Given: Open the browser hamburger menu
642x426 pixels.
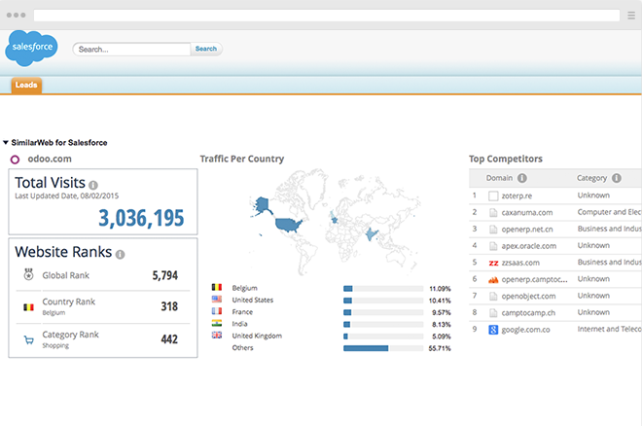Looking at the screenshot, I should pos(631,16).
